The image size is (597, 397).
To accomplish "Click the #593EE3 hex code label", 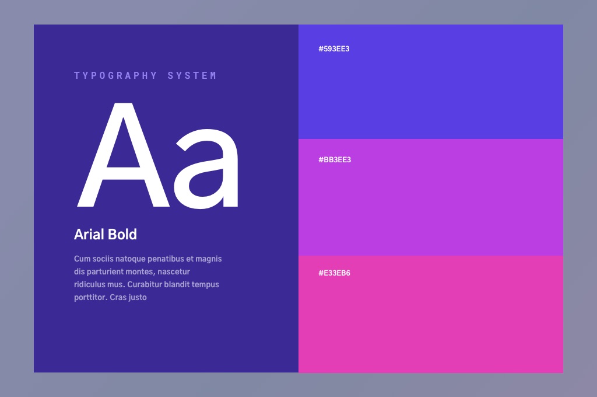I will [x=334, y=49].
